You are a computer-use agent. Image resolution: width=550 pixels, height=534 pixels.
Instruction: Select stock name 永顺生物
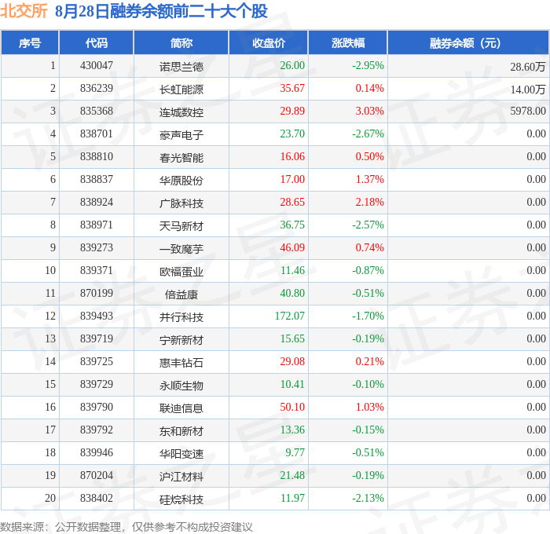point(181,386)
